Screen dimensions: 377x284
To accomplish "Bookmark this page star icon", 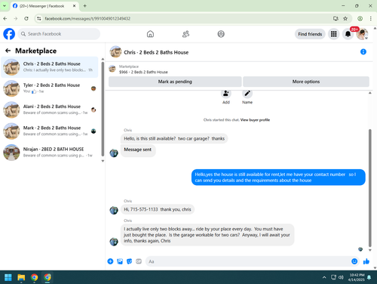I will tap(345, 18).
